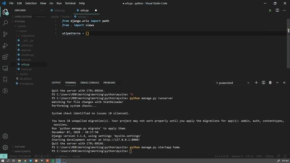Switch to the views.py editor tab

pyautogui.click(x=60, y=10)
